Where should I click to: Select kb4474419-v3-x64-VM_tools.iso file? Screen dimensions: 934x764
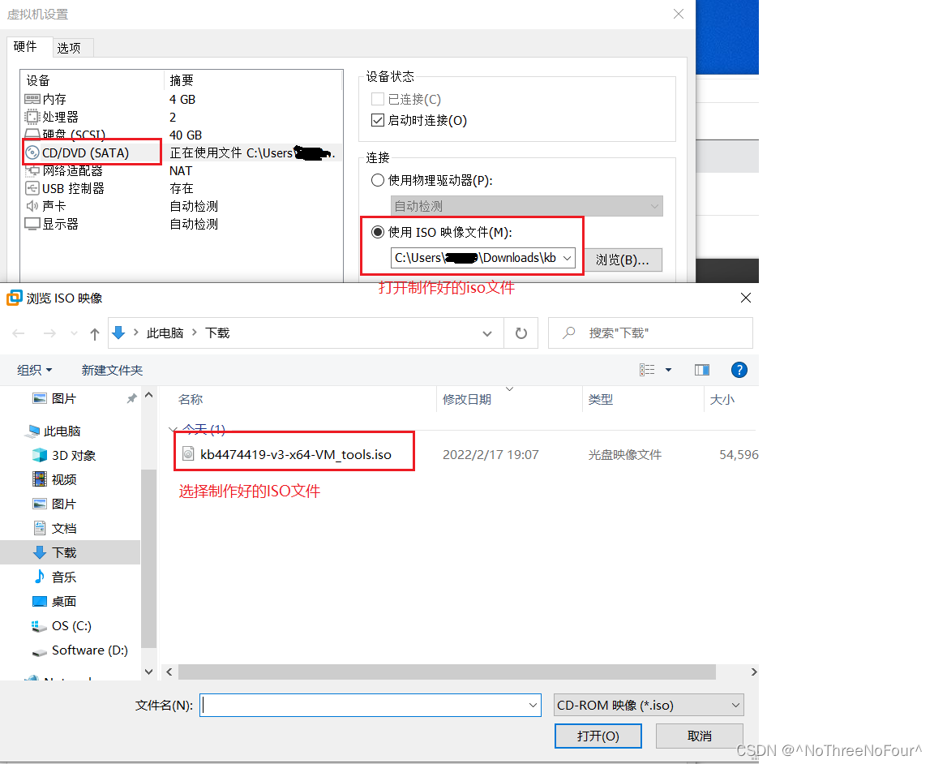pos(295,454)
